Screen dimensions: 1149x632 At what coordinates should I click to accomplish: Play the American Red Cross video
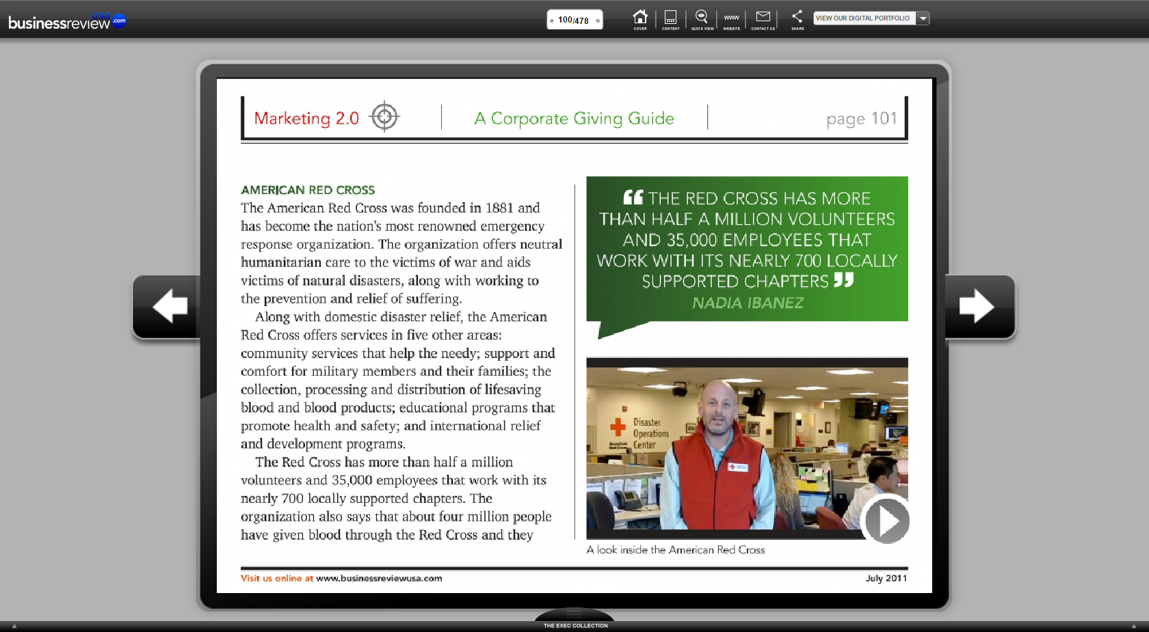[x=886, y=521]
